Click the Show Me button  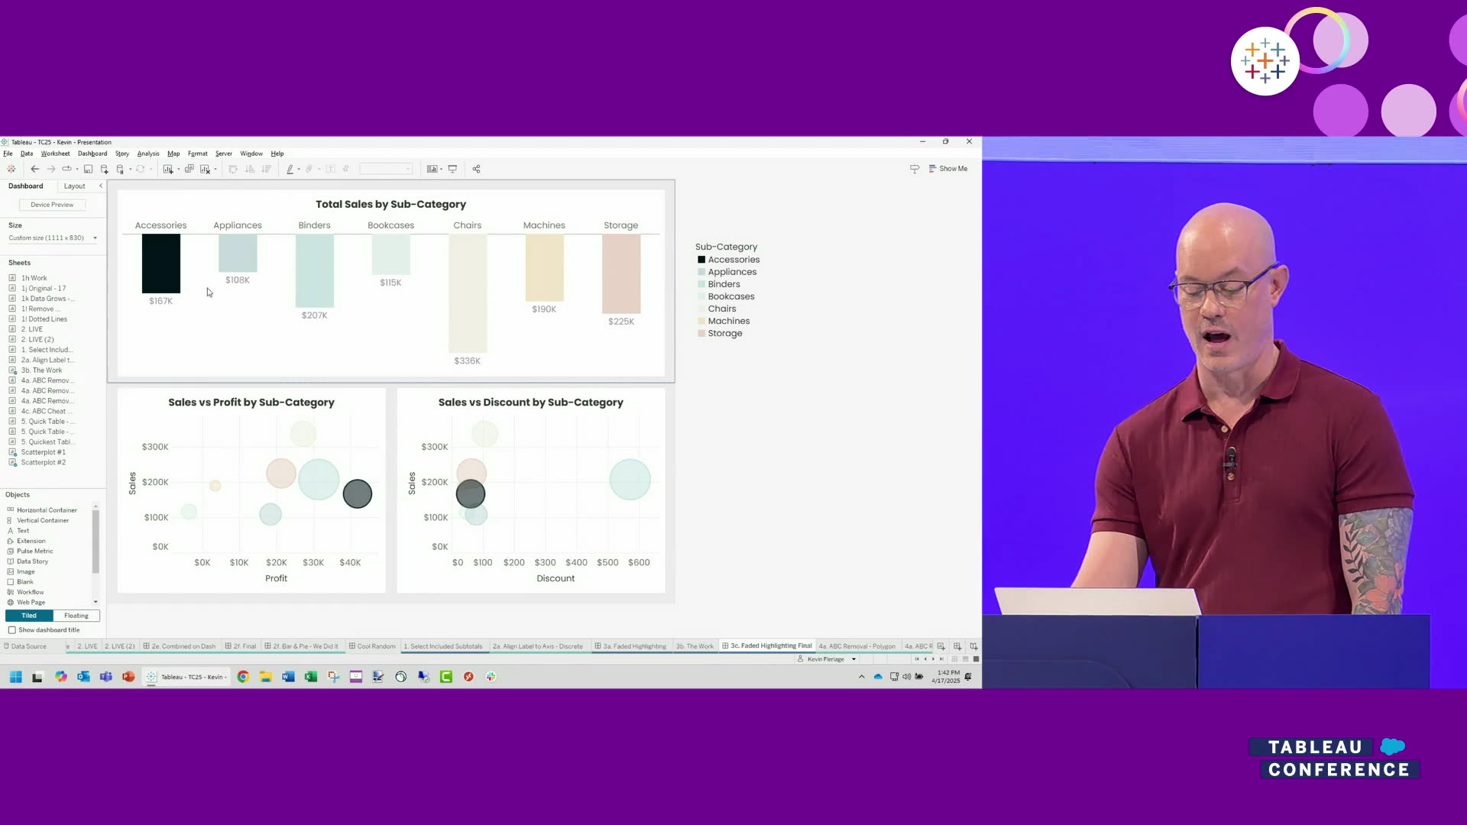click(x=948, y=169)
